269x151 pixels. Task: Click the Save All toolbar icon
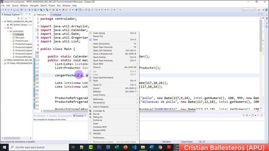pos(18,10)
